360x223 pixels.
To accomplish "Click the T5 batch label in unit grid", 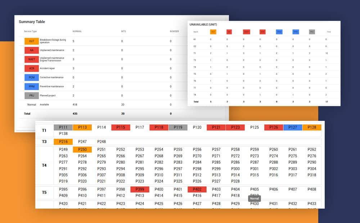I will [x=44, y=192].
